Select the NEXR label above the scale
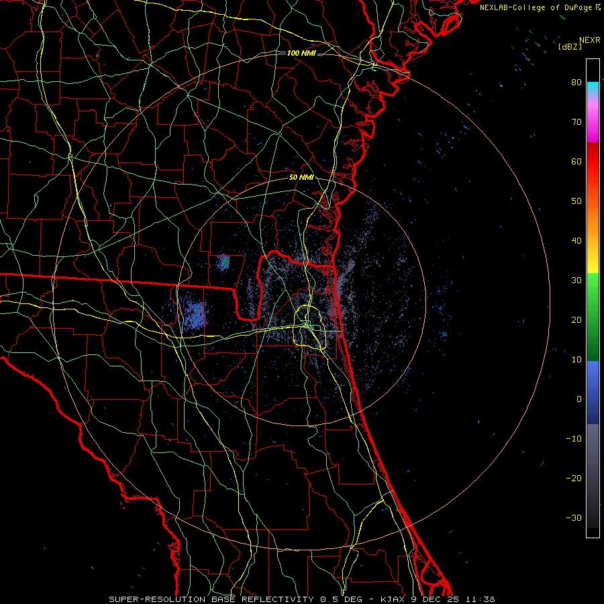The width and height of the screenshot is (604, 604). coord(589,40)
